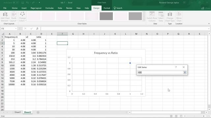Click the horizontal scrollbar right arrow
Screen dimensions: 211x118
click(206, 112)
